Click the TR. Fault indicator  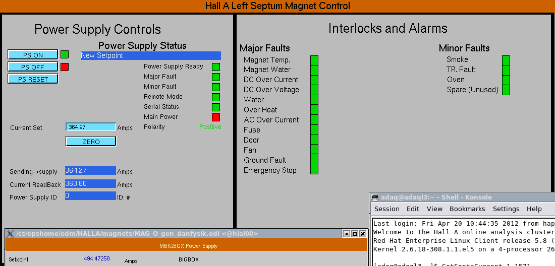[x=506, y=70]
